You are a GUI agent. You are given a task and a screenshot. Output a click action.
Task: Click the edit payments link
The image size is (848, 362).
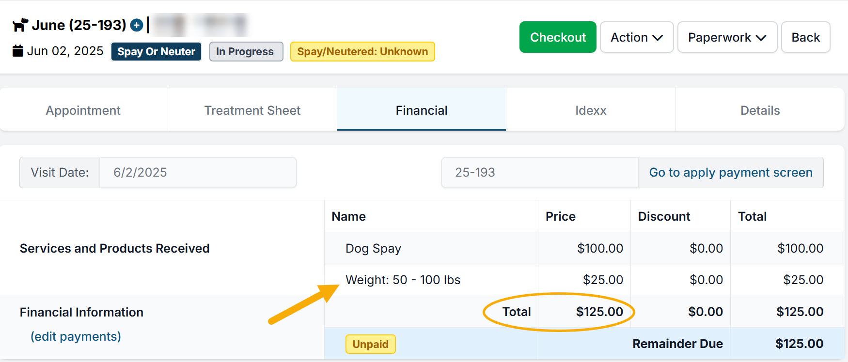pyautogui.click(x=76, y=336)
